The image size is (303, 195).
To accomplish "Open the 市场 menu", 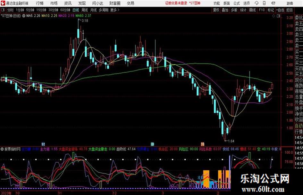I will [x=54, y=3].
